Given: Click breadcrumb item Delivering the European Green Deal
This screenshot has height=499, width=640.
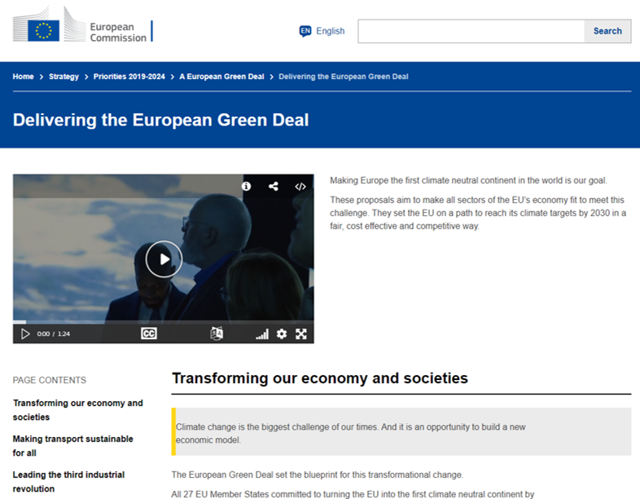Looking at the screenshot, I should [344, 77].
